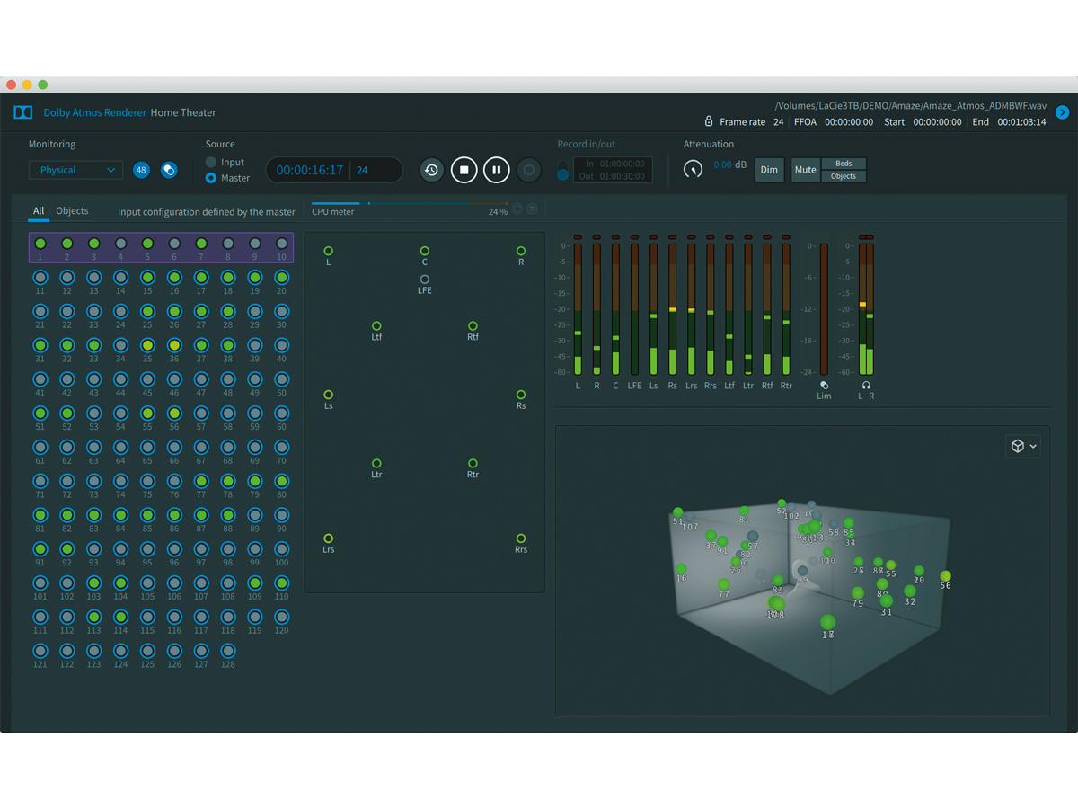
Task: Select the Master source radio button
Action: tap(211, 178)
